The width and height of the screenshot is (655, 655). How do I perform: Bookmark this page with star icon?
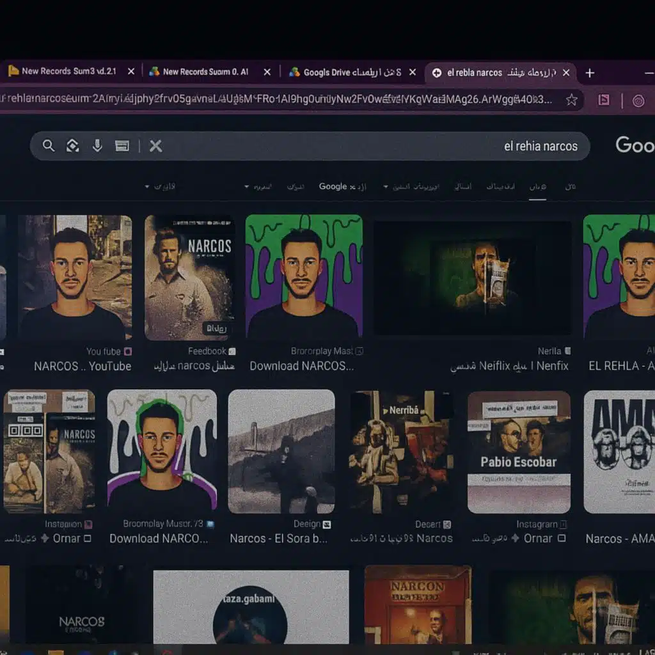click(x=571, y=100)
